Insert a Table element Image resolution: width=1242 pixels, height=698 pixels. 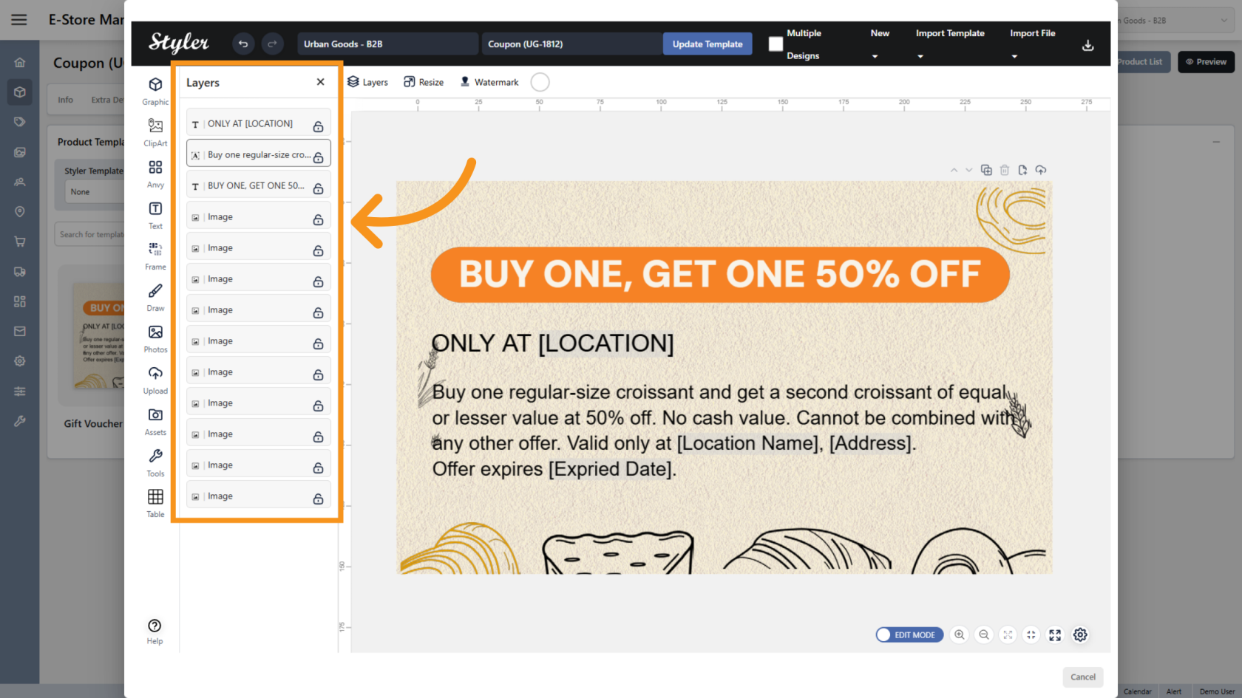pos(155,503)
